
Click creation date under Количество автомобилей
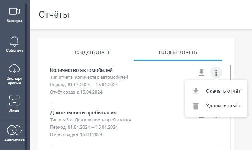[x=76, y=92]
